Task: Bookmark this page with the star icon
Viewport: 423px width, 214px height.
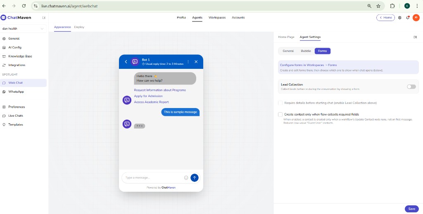Action: tap(378, 6)
